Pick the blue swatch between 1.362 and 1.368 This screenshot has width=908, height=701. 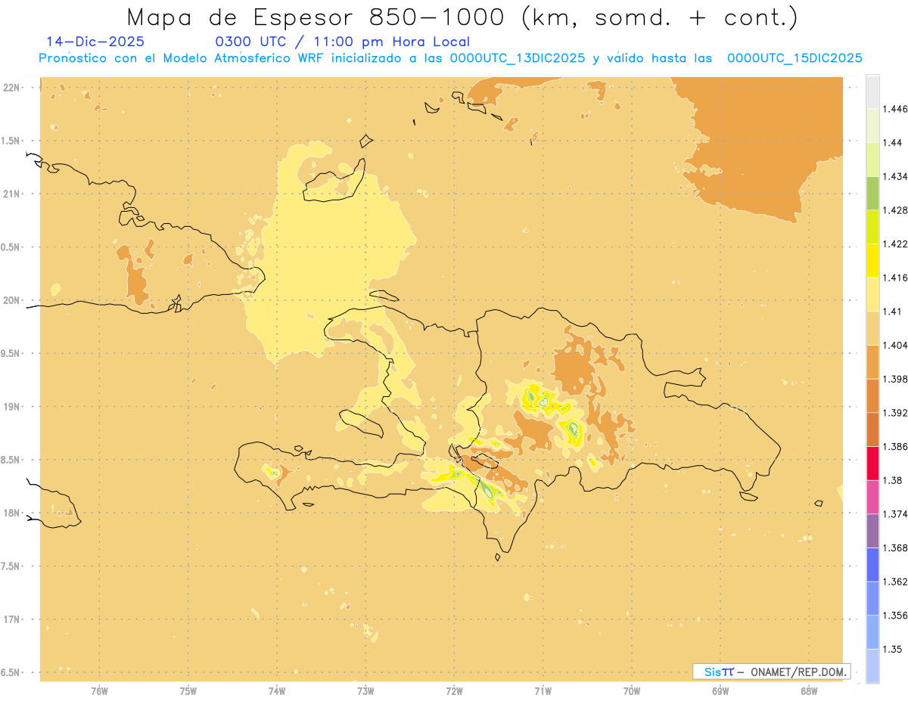(872, 564)
